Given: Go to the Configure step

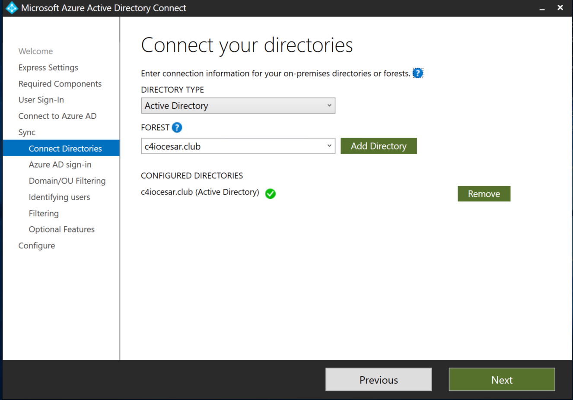Looking at the screenshot, I should pyautogui.click(x=37, y=246).
